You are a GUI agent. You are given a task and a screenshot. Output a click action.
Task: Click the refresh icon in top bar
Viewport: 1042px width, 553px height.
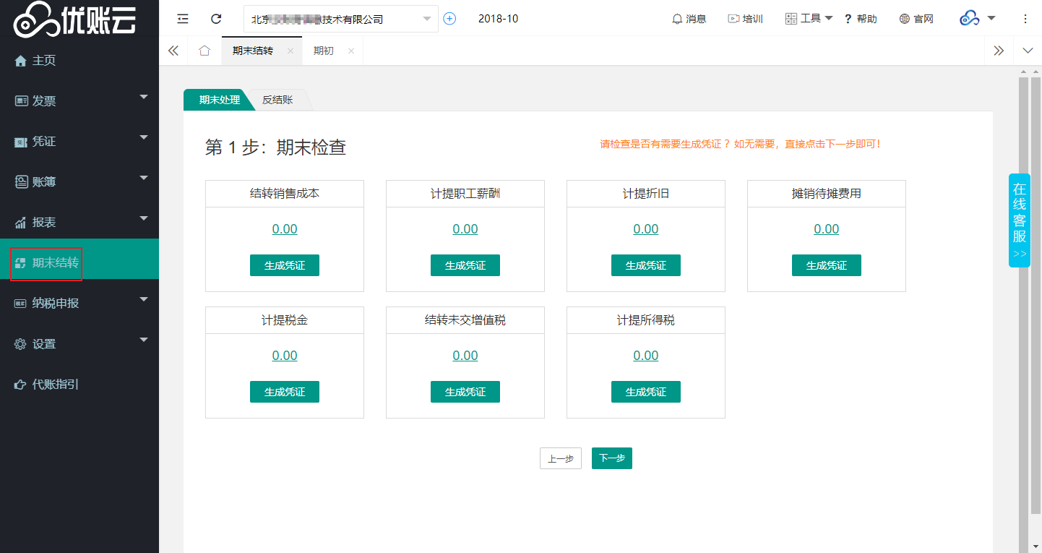coord(215,19)
